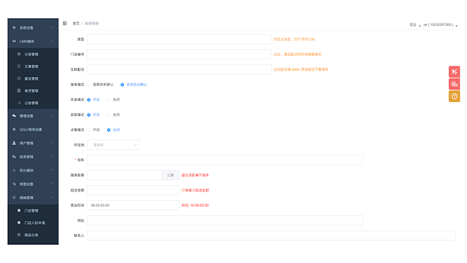Viewport: 467px width, 263px height.
Task: Click the 微信设置 WeChat icon
Action: pos(14,115)
